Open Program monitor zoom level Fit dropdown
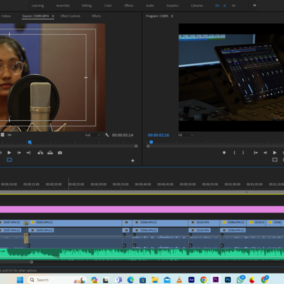The height and width of the screenshot is (284, 284). pyautogui.click(x=186, y=135)
